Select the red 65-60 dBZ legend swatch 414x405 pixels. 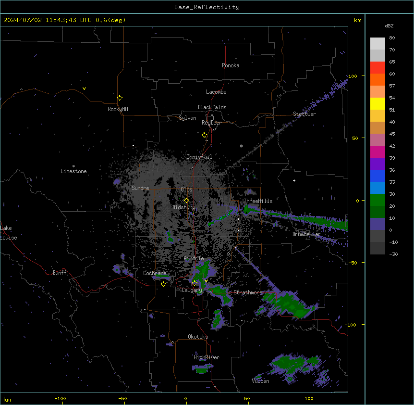click(x=377, y=68)
